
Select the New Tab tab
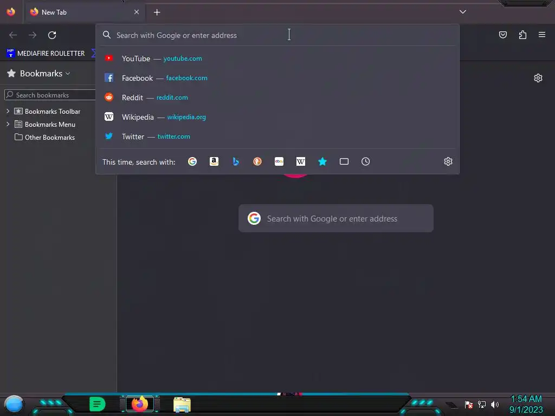coord(84,12)
